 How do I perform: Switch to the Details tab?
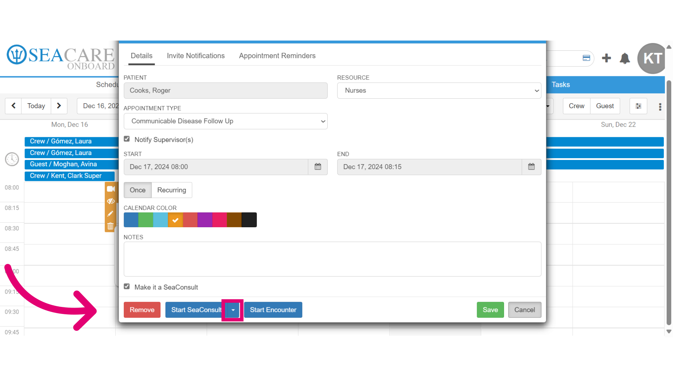pos(142,56)
